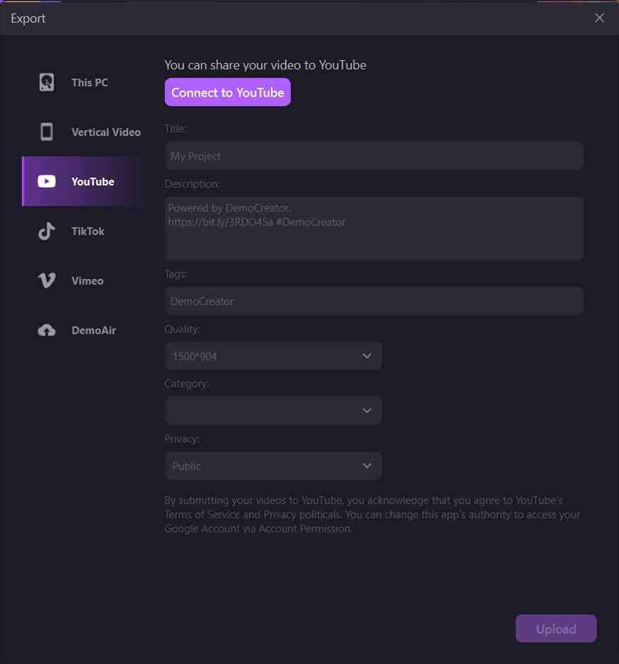Click the Tags field showing DemoCreator
This screenshot has width=619, height=664.
(374, 301)
